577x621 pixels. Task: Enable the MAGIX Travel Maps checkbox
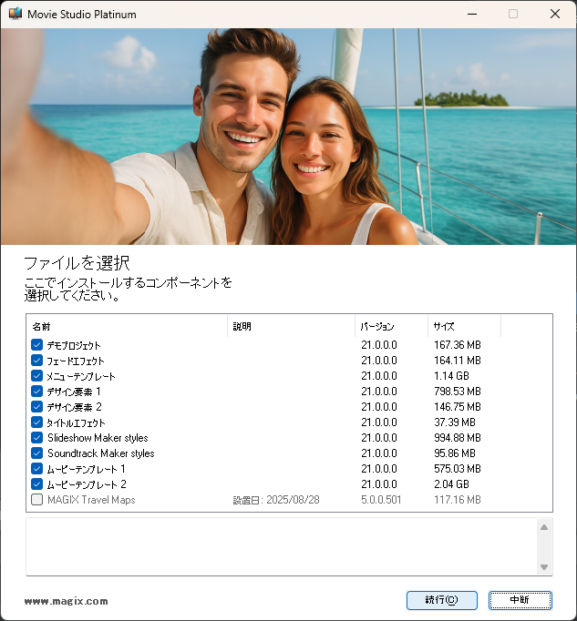pos(36,500)
